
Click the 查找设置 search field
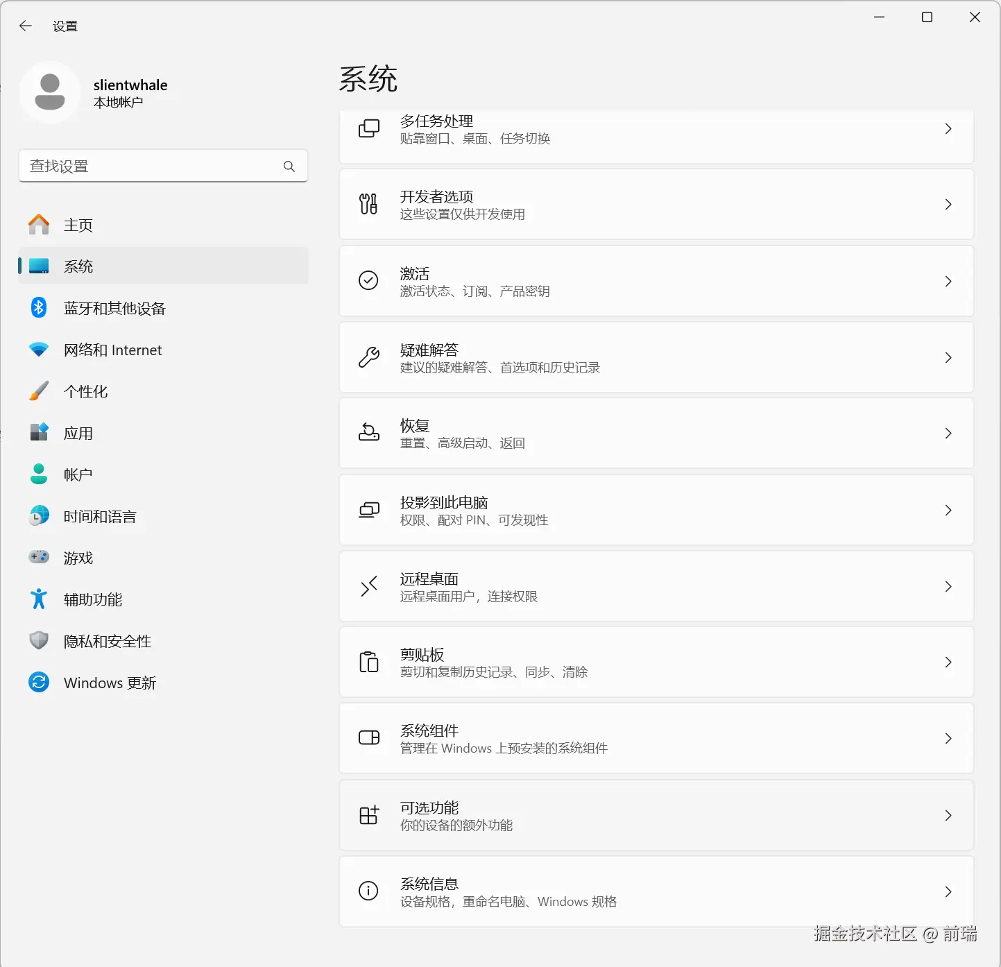(x=163, y=166)
